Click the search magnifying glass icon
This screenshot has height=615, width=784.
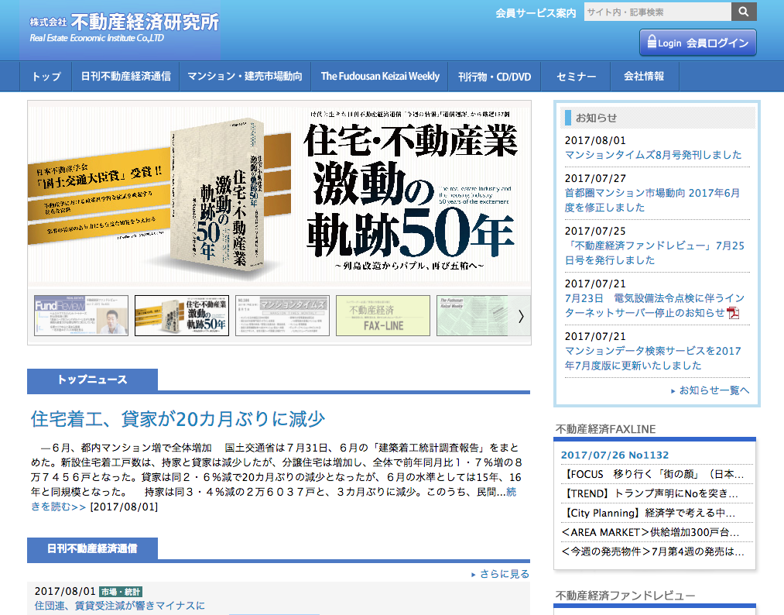(743, 12)
